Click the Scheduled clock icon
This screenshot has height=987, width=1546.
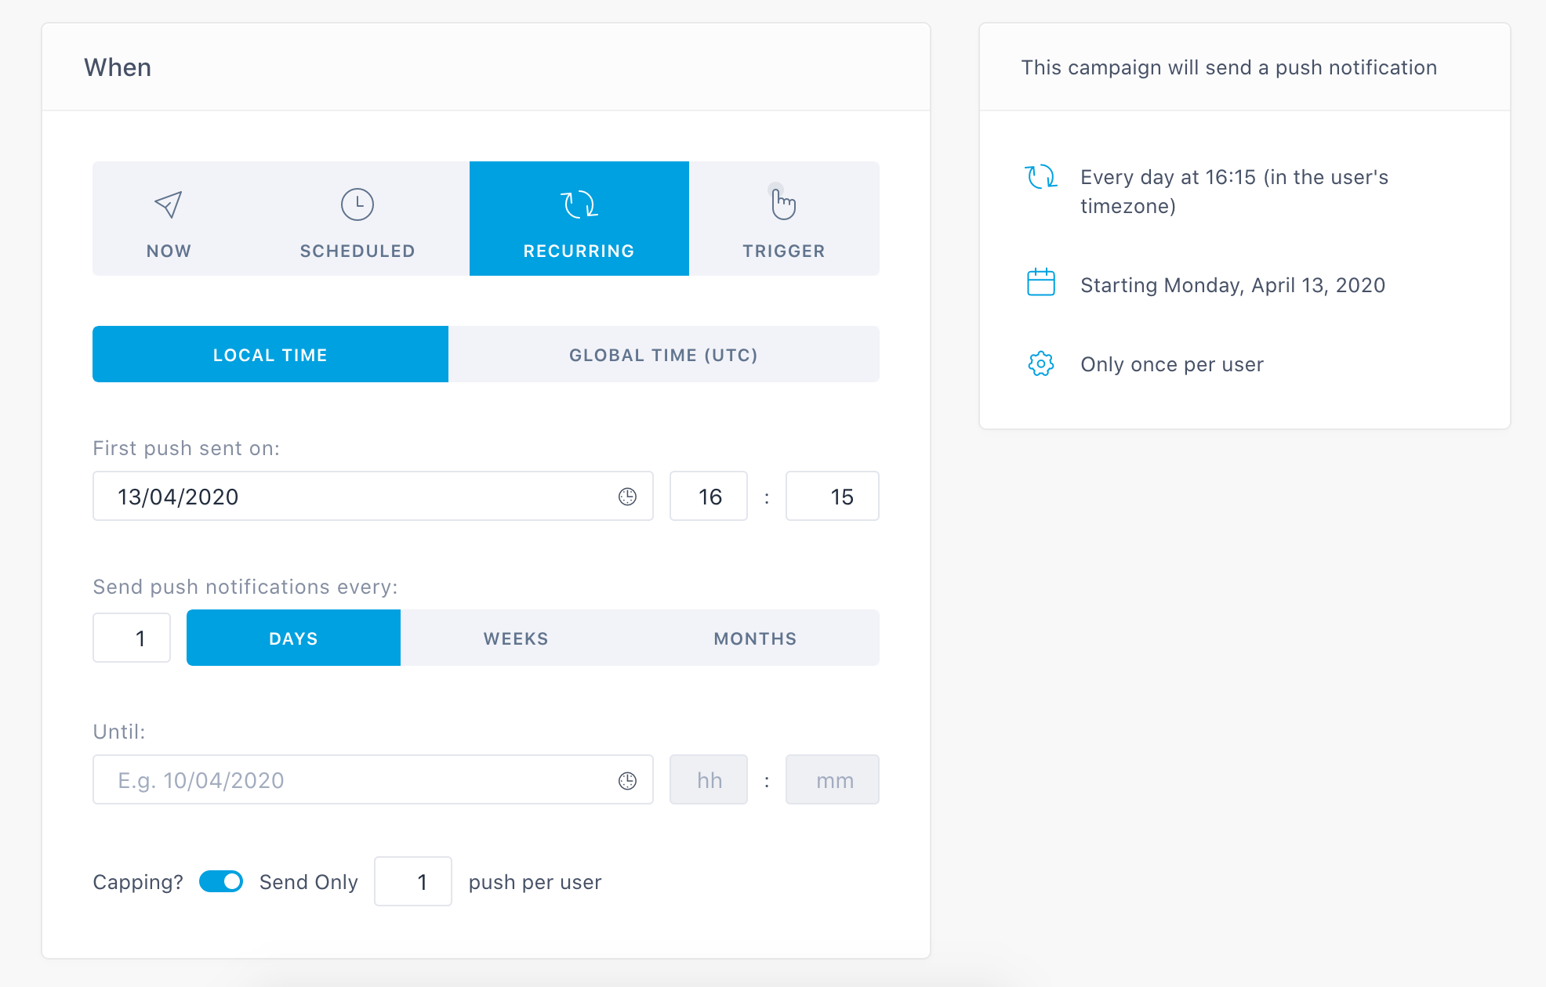(357, 204)
